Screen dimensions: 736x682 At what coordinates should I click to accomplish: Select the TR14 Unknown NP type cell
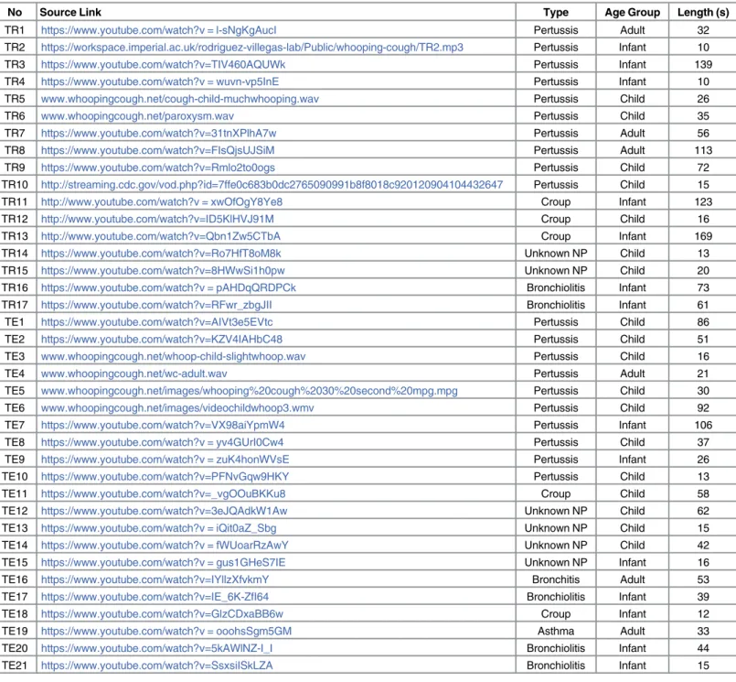coord(556,254)
